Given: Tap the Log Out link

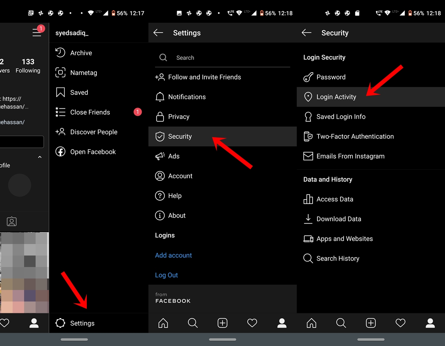Looking at the screenshot, I should pos(167,275).
